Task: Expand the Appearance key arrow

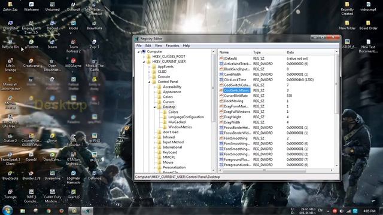Action: tap(154, 92)
